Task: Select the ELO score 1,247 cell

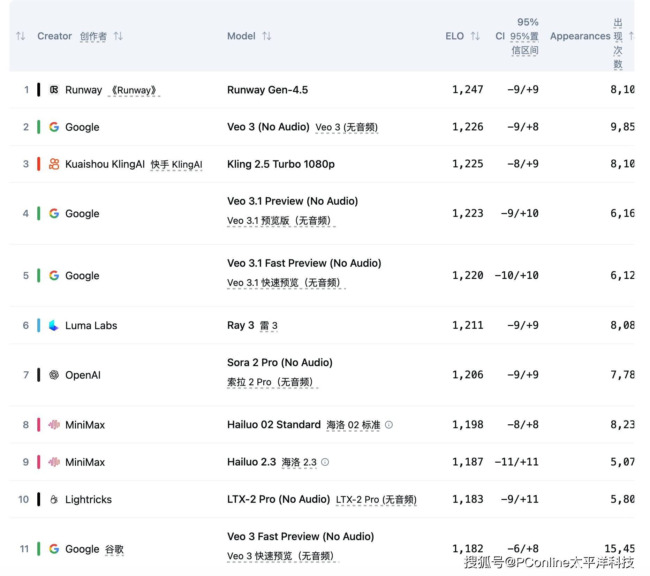Action: click(467, 90)
